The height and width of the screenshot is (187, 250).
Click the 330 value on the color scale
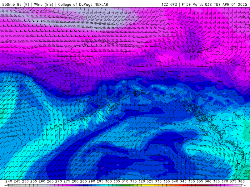coord(158,181)
